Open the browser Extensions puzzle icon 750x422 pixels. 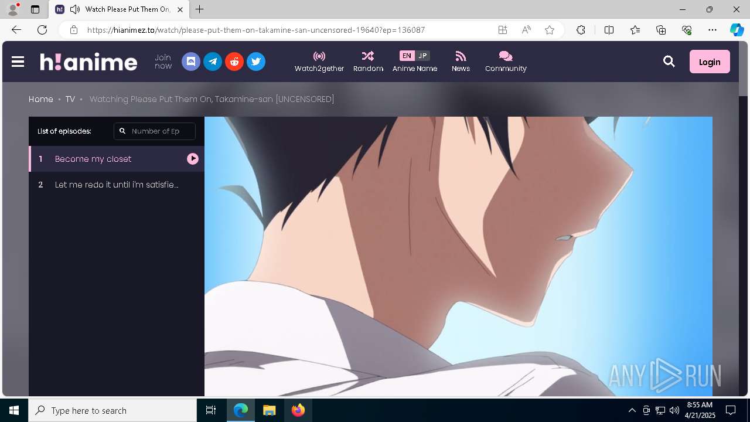click(581, 30)
